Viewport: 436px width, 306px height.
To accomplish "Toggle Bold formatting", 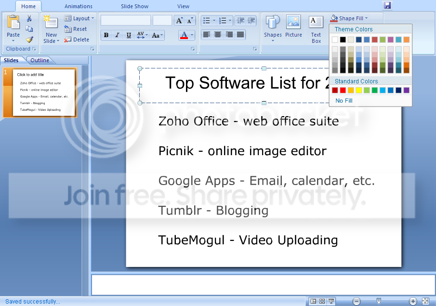I will pyautogui.click(x=106, y=35).
